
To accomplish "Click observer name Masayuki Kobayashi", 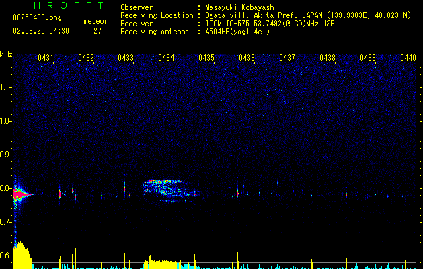I will (x=241, y=7).
